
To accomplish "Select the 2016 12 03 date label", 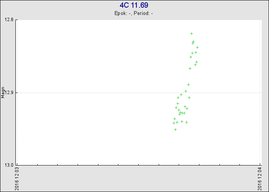I will [x=16, y=178].
